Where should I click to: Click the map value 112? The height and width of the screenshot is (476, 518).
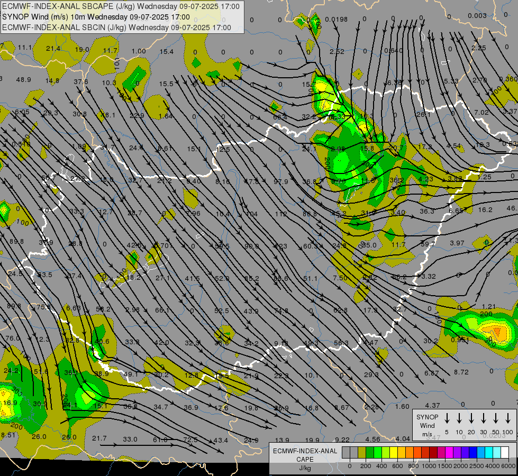tap(281, 214)
